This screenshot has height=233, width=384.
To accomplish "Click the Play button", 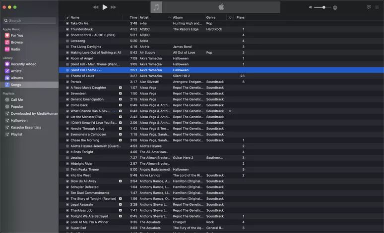I will tap(105, 7).
